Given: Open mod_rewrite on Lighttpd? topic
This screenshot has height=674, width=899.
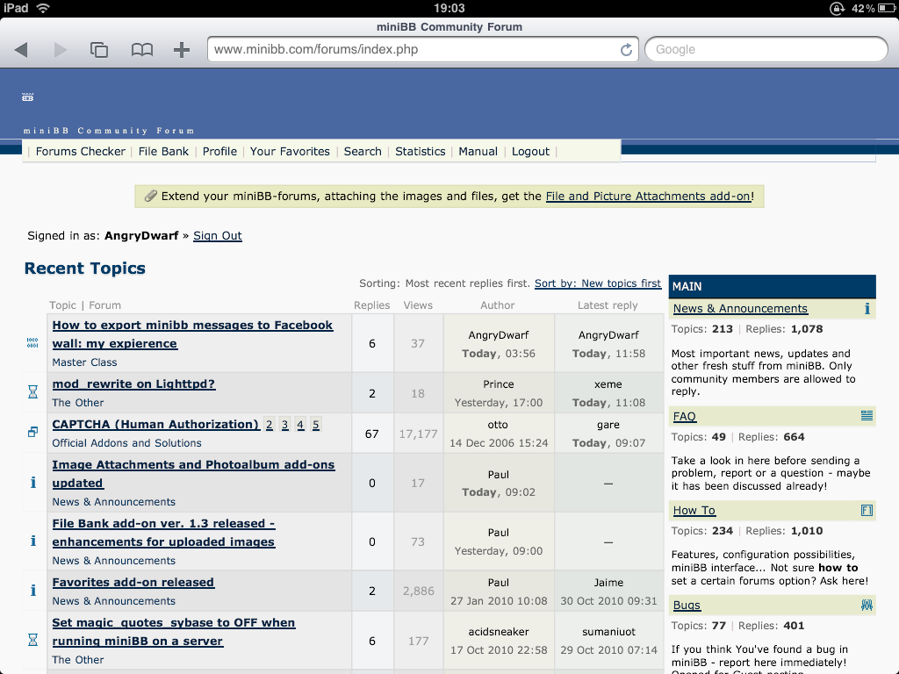Looking at the screenshot, I should (x=133, y=384).
